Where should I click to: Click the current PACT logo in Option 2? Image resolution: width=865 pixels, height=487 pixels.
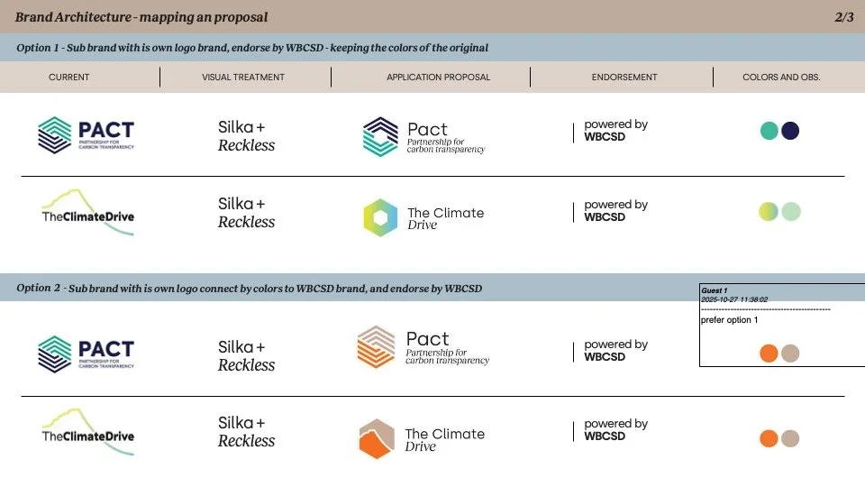coord(86,354)
